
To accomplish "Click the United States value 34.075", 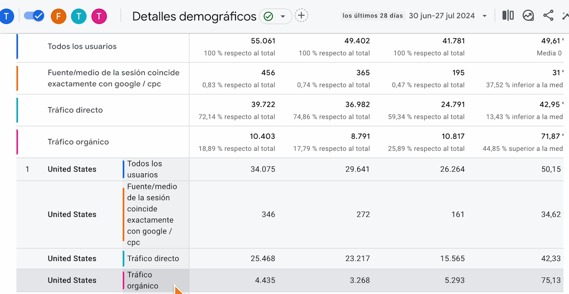I will click(x=263, y=169).
